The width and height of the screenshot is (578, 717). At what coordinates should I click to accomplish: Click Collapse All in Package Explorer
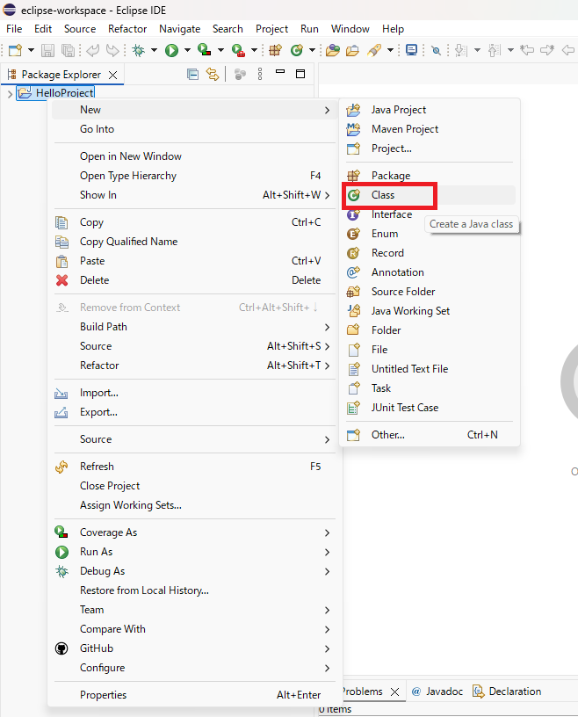point(193,74)
